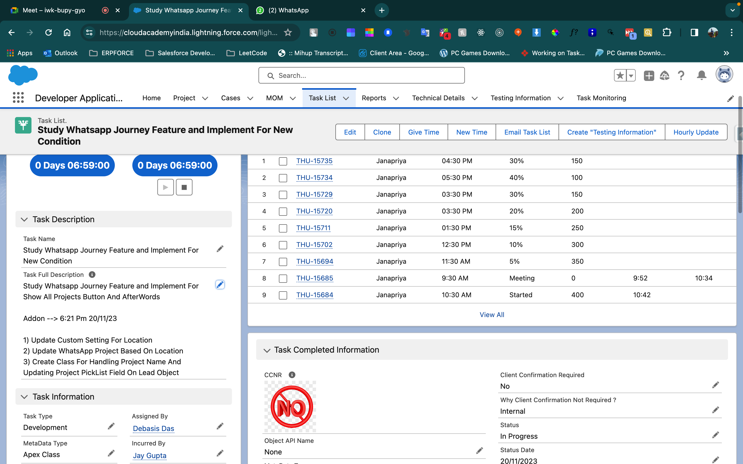Image resolution: width=743 pixels, height=464 pixels.
Task: Click the favorites star icon
Action: [x=620, y=76]
